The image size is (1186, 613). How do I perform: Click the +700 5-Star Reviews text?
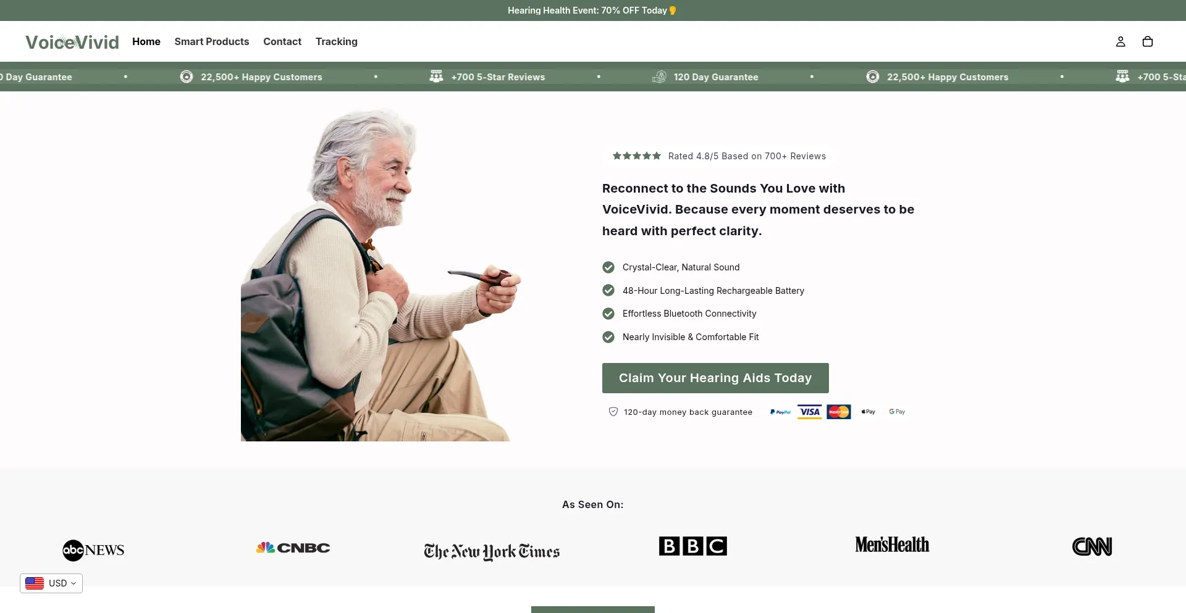pyautogui.click(x=498, y=77)
